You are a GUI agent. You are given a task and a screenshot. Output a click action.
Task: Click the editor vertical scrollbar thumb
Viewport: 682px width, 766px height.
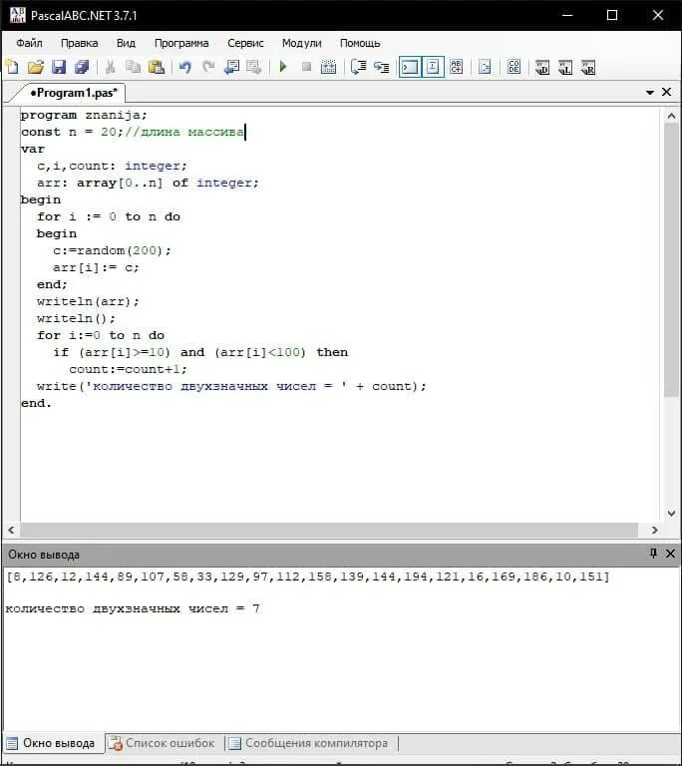point(671,260)
